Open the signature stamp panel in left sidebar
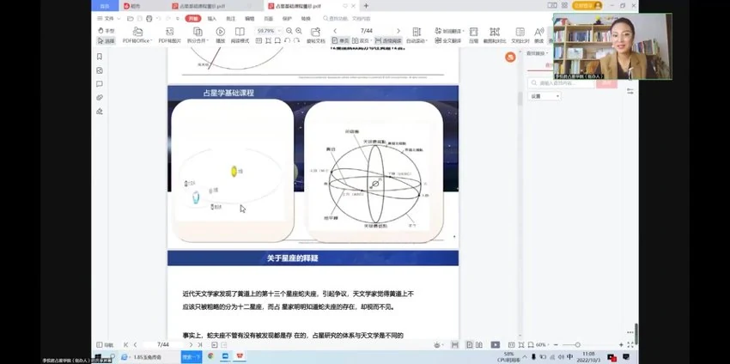This screenshot has width=730, height=364. pos(99,112)
